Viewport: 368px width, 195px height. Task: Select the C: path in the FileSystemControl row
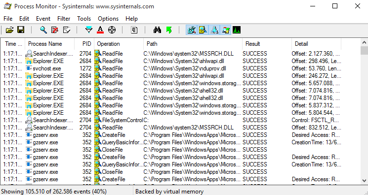click(x=146, y=120)
